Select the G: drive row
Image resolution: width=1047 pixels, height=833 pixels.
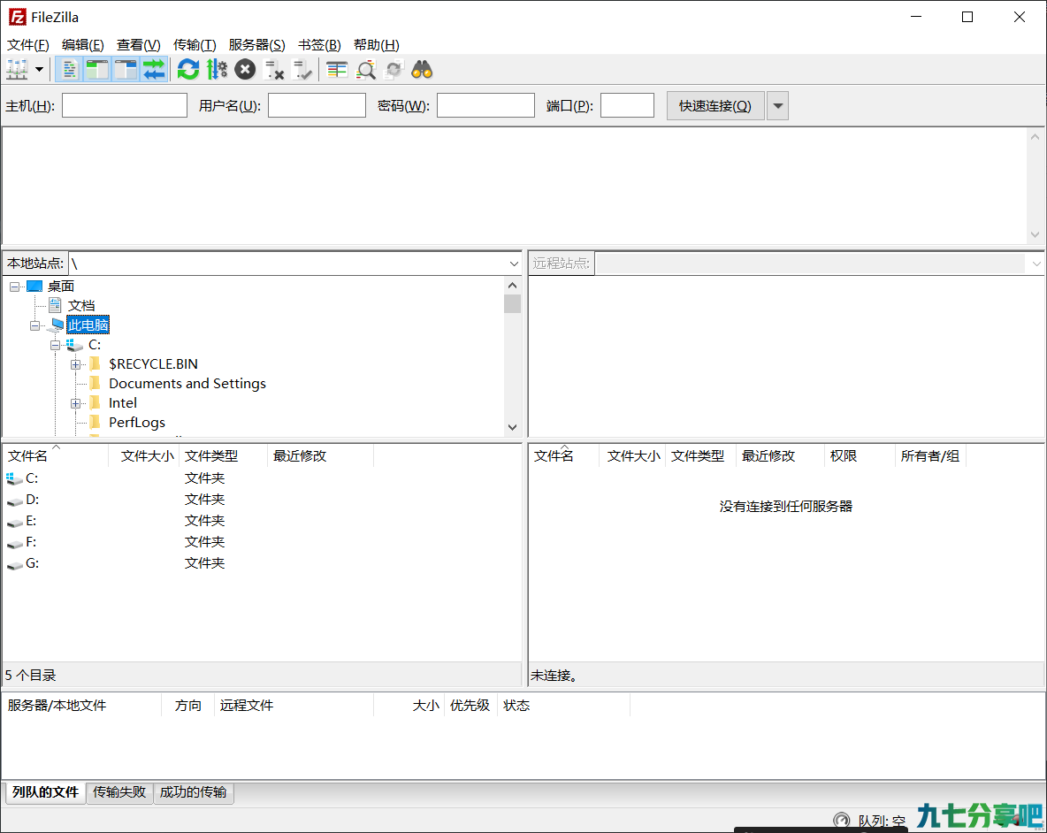[x=262, y=563]
